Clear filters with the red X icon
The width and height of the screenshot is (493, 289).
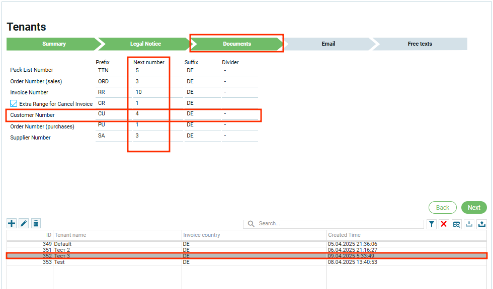pyautogui.click(x=444, y=224)
